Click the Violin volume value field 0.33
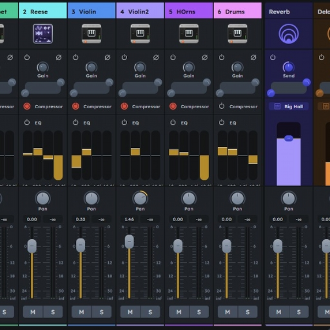Viewport: 330px width, 330px height. point(80,219)
